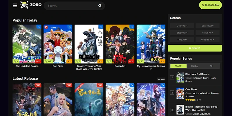Viewport: 232px width, 116px height.
Task: Click the red badge icon on One Piece poster
Action: point(46,27)
